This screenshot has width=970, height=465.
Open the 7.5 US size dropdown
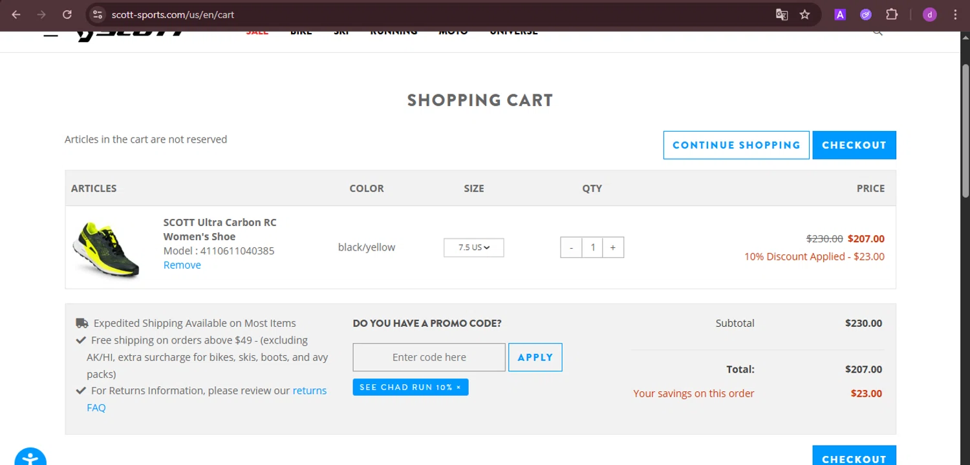click(473, 247)
